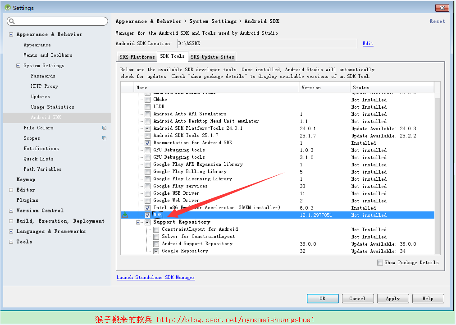Click the Cancel button
456x325 pixels.
pos(357,298)
